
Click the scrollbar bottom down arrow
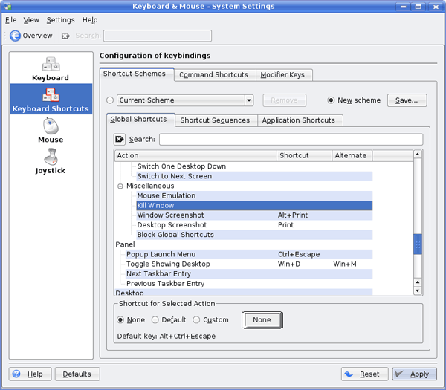418,290
